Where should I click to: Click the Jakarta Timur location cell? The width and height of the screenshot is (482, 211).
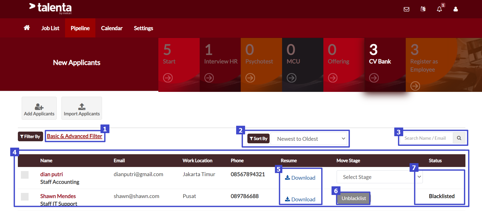(199, 174)
